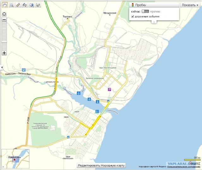The width and height of the screenshot is (202, 170).
Task: Click the purple marker icon on map
Action: 110,89
